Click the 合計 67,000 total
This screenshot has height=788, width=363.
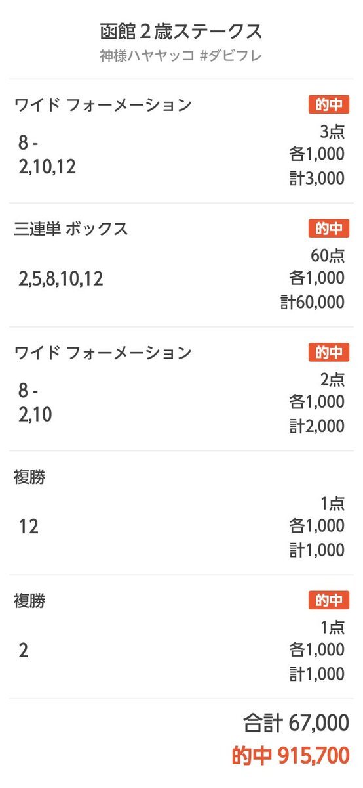[296, 724]
